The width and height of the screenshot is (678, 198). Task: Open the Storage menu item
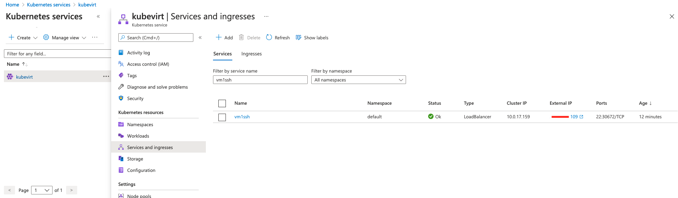pos(135,159)
